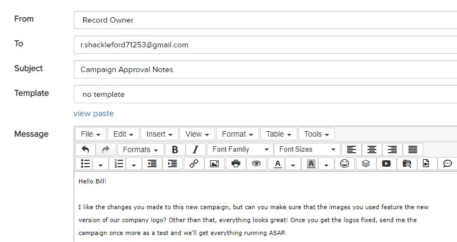Open the Format menu
The image size is (457, 242).
point(237,134)
